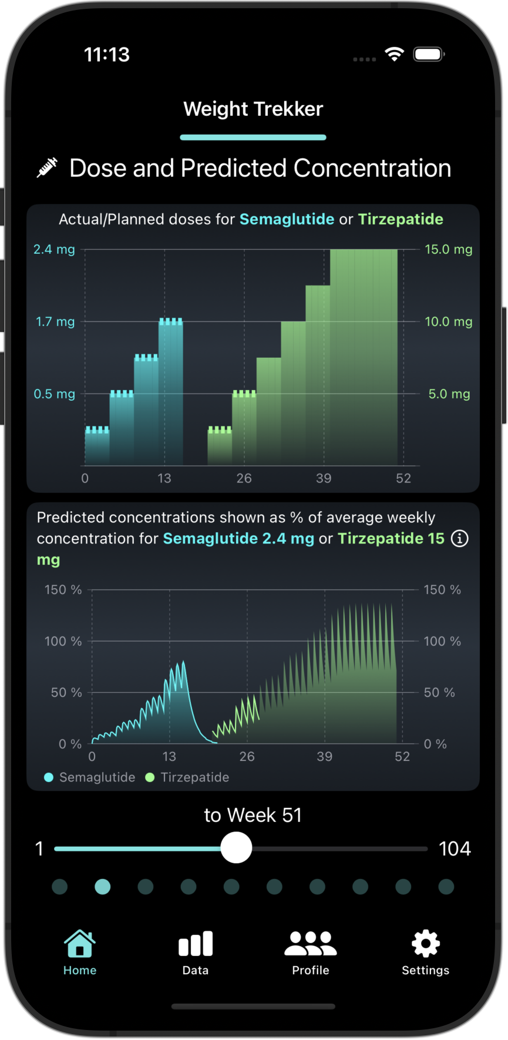Open the Data bar chart icon
The height and width of the screenshot is (1040, 508).
tap(196, 944)
